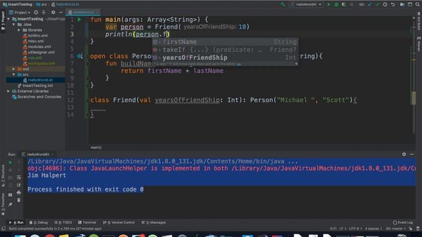The width and height of the screenshot is (422, 237).
Task: Hide the Project panel with minus icon
Action: (61, 13)
